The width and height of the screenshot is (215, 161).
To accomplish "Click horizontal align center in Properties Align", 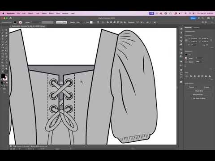I will [x=195, y=76].
